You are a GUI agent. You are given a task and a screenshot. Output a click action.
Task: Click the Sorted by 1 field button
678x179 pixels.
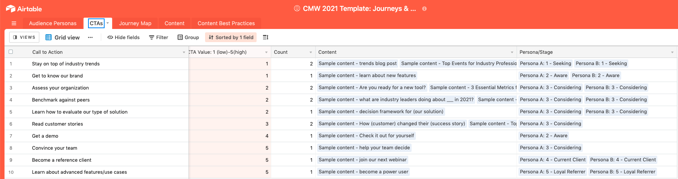231,37
